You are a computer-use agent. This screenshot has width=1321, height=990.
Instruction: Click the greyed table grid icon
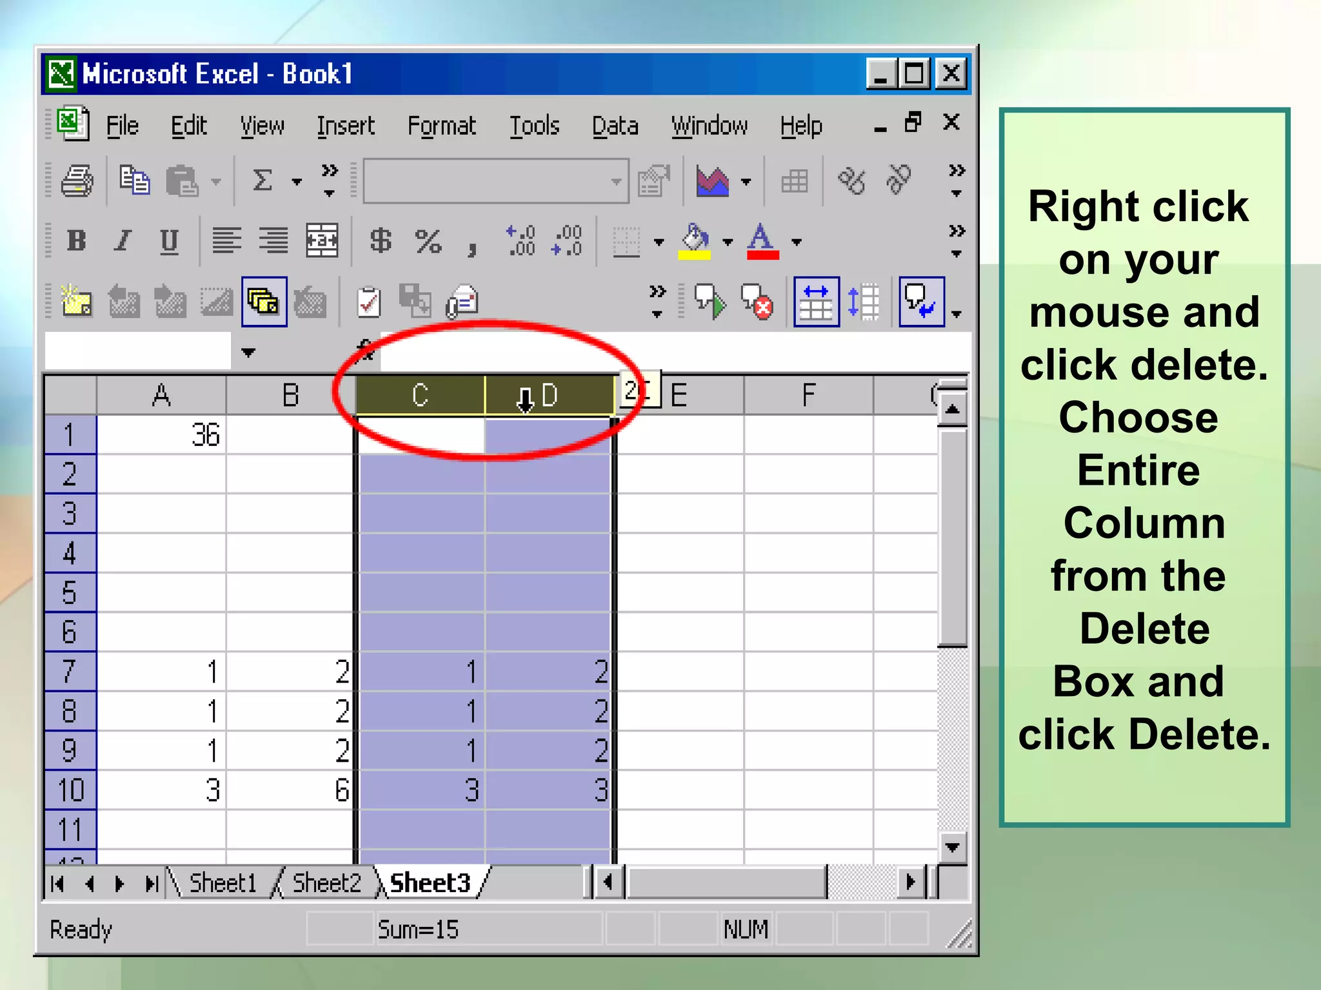point(795,181)
